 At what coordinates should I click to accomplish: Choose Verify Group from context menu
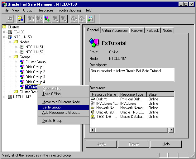coord(64,107)
